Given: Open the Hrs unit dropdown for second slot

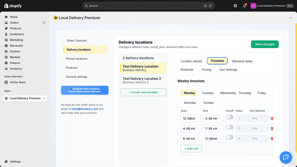Looking at the screenshot, I should (x=259, y=128).
